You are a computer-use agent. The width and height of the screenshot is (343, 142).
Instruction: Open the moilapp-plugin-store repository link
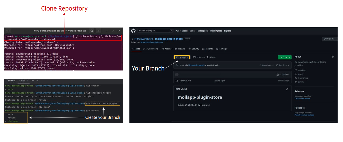[169, 39]
